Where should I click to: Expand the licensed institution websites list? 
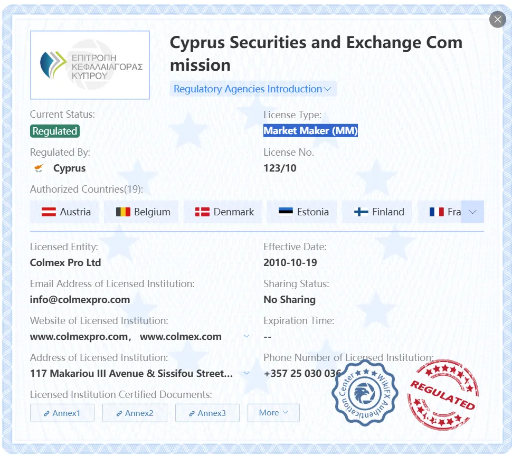[x=247, y=336]
